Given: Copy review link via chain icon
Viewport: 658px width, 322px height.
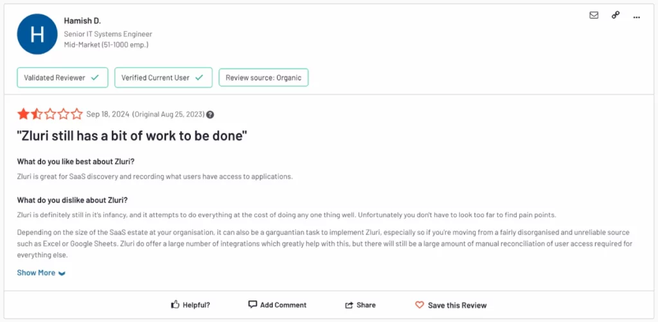Looking at the screenshot, I should [616, 15].
